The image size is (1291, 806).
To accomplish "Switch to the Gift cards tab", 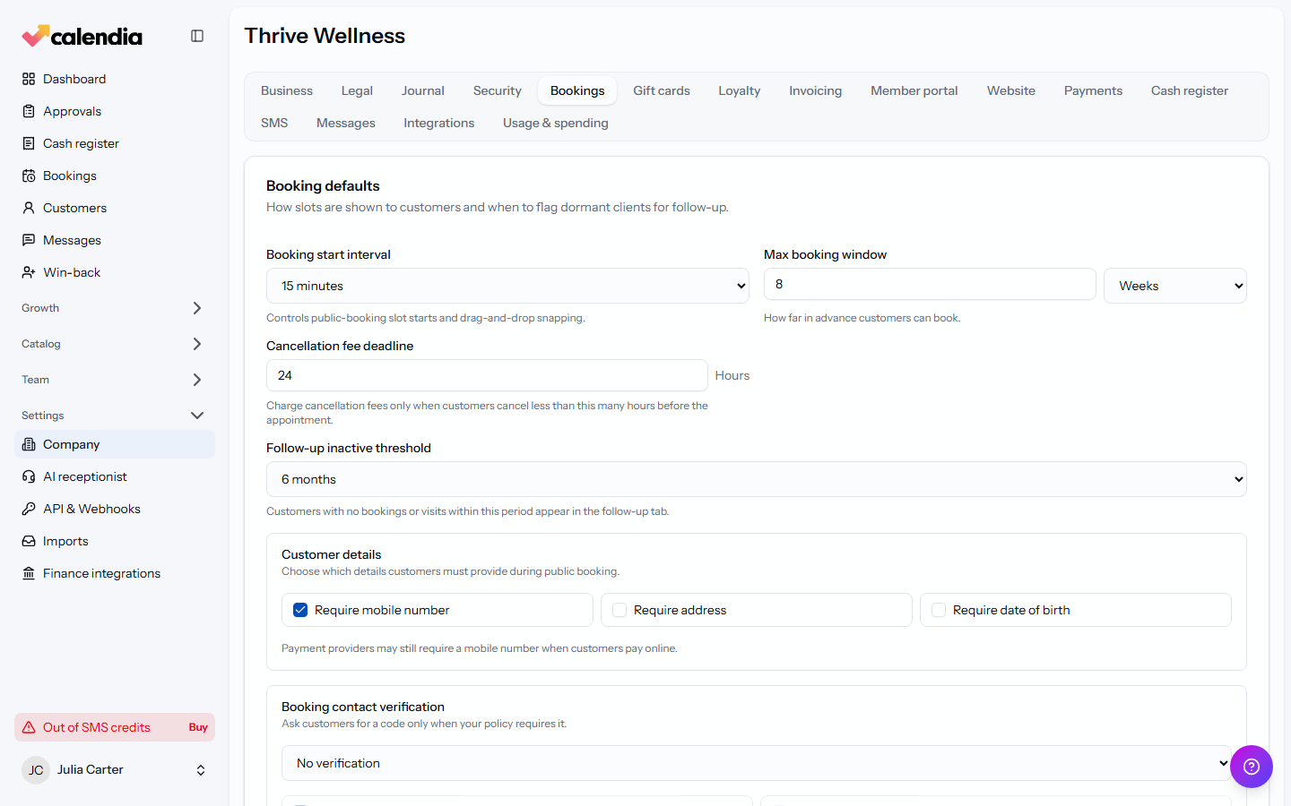I will click(x=662, y=90).
